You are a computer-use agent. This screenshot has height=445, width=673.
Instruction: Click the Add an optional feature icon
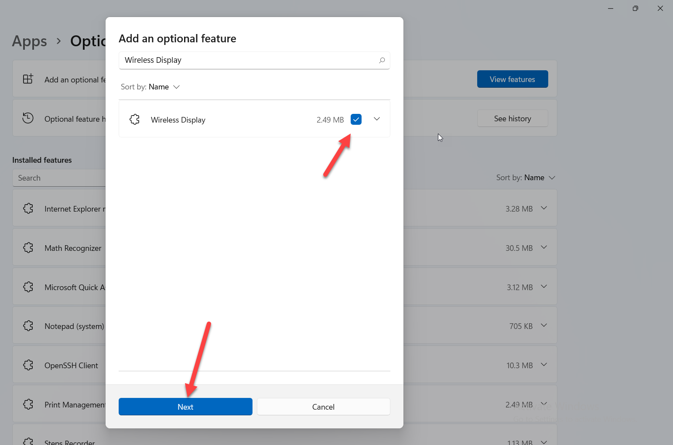[28, 79]
